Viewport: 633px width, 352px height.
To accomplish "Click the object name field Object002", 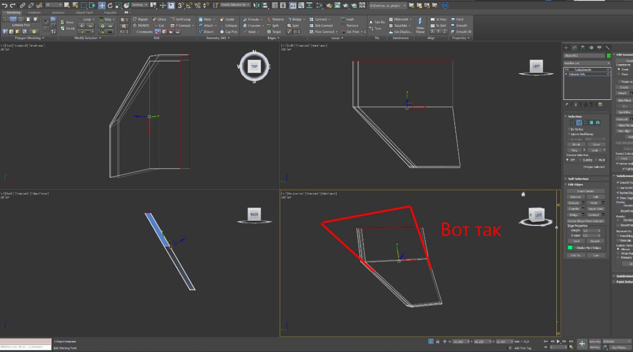I will [x=585, y=56].
